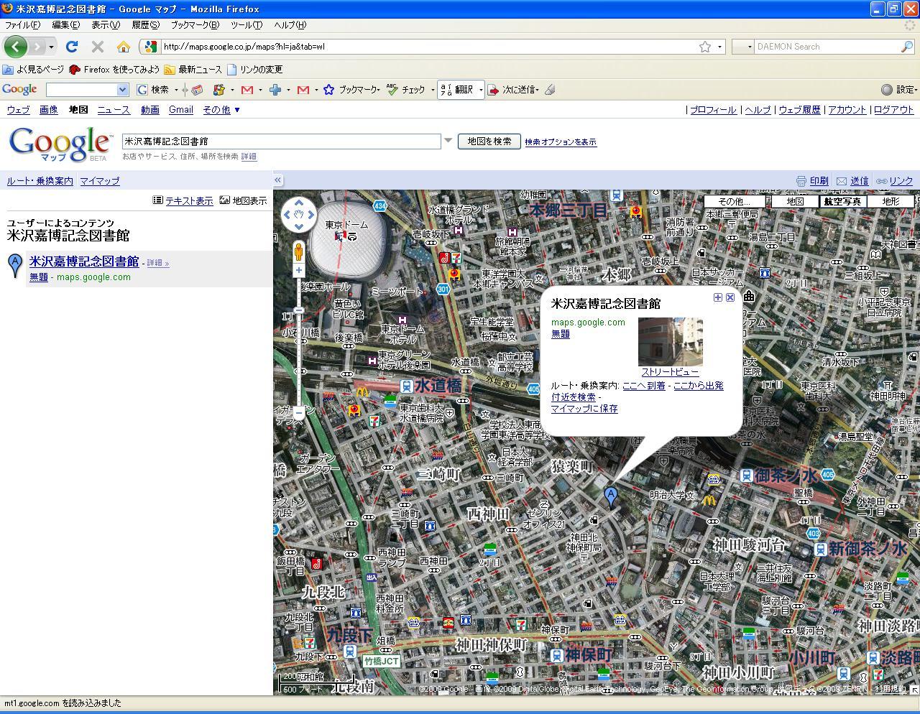Reload the page with the Refresh icon
This screenshot has width=920, height=714.
pyautogui.click(x=72, y=47)
